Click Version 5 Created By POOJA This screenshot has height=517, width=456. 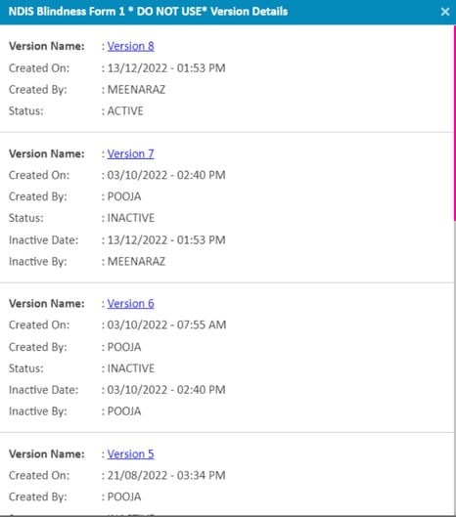tap(124, 496)
